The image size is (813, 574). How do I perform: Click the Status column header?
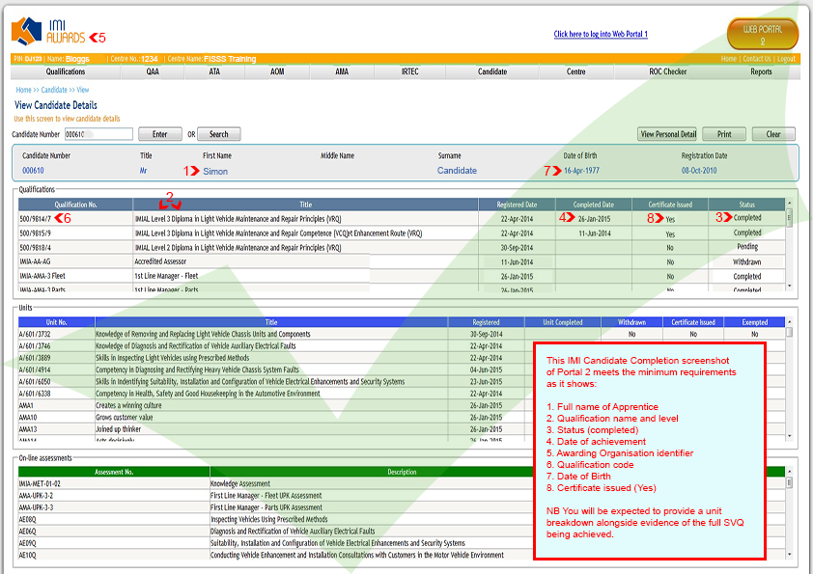tap(747, 205)
